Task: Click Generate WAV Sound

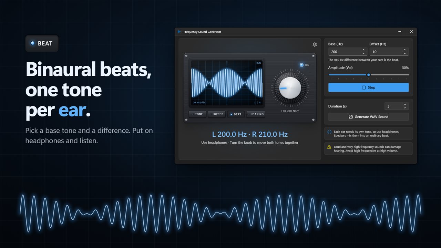Action: (x=368, y=117)
